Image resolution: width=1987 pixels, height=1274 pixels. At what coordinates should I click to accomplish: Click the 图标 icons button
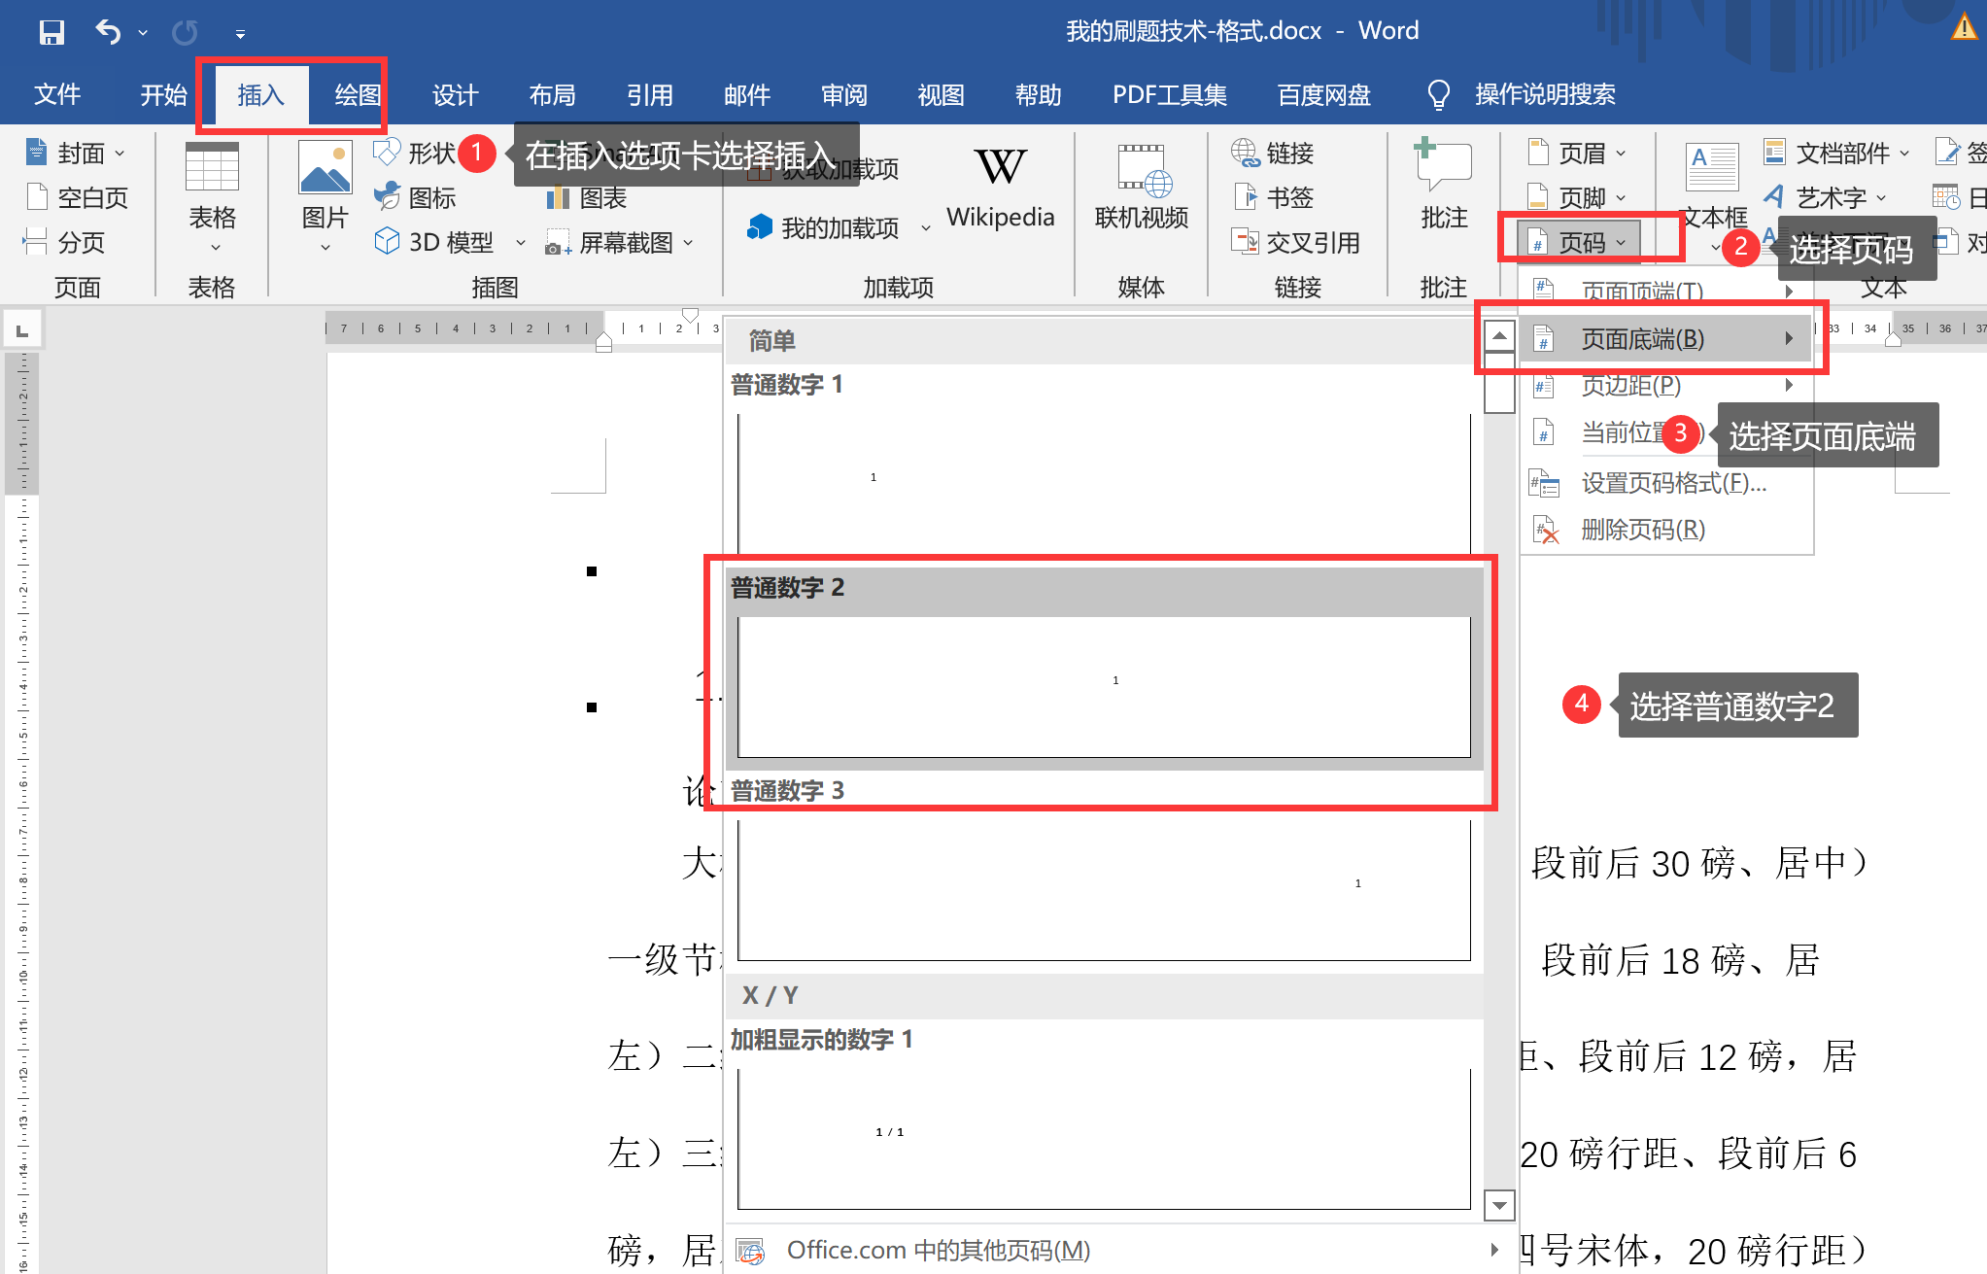[x=416, y=198]
